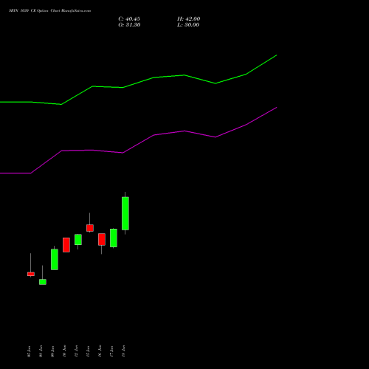Click the '16 Jun' date axis label

click(x=100, y=351)
